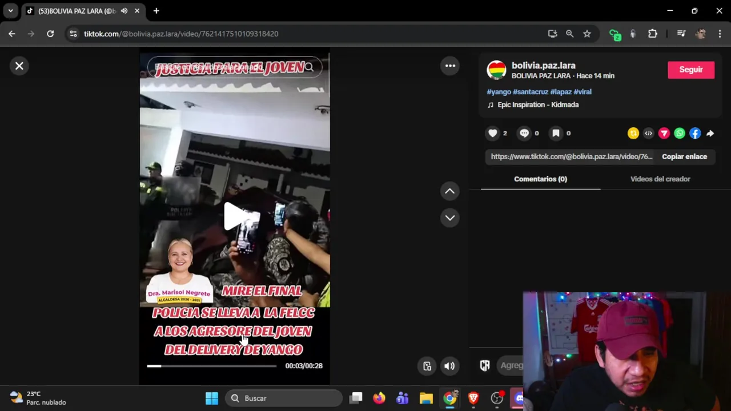Close the TikTok video viewer
The height and width of the screenshot is (411, 731).
point(19,66)
